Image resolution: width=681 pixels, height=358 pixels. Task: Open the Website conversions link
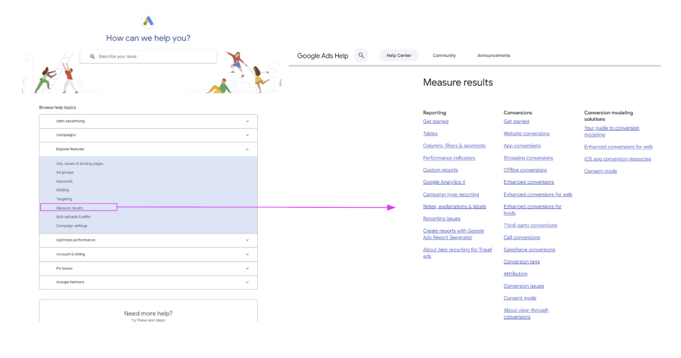point(527,134)
